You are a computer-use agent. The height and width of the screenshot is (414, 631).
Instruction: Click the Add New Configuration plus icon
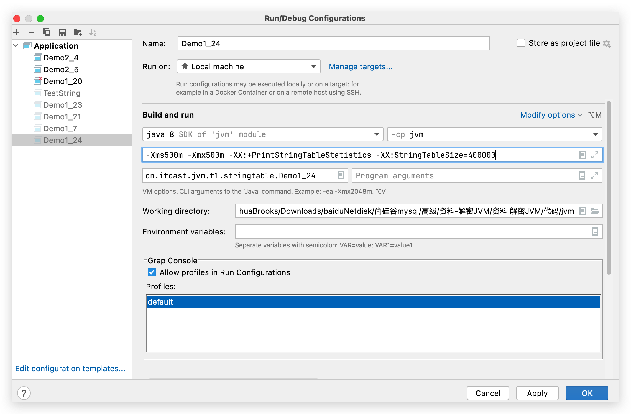click(x=17, y=32)
